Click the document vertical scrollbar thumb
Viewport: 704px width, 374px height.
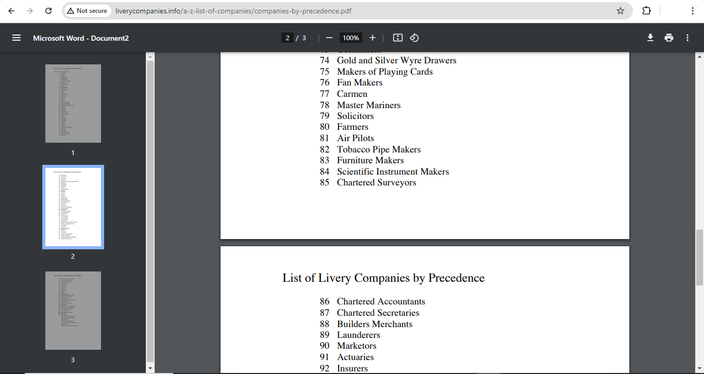699,257
